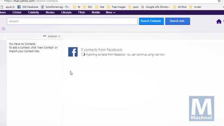
Task: Click the small panel icon below search box
Action: click(3, 29)
